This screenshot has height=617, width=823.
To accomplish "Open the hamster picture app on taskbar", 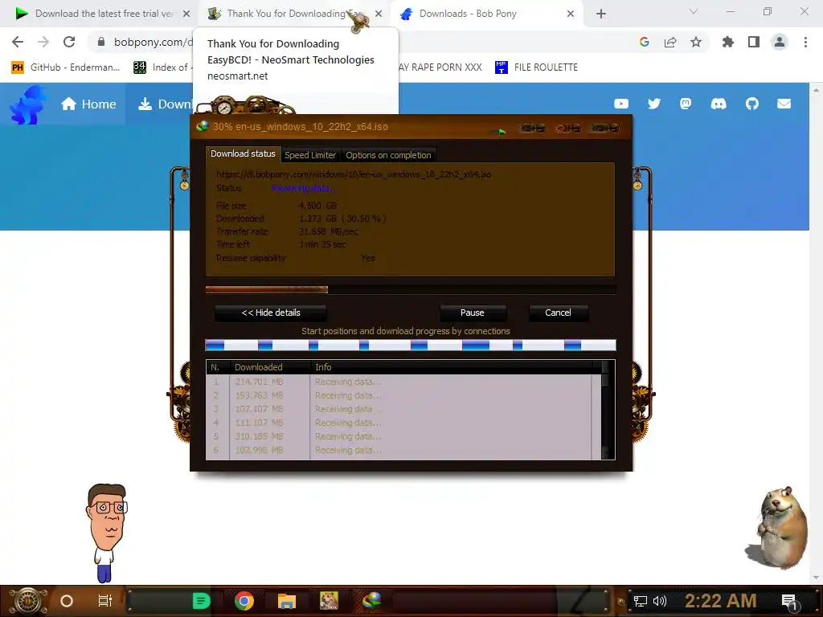I will pos(329,601).
